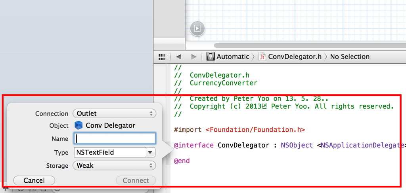The image size is (406, 193).
Task: Click the 'Conv Delegator' object label
Action: (x=111, y=125)
